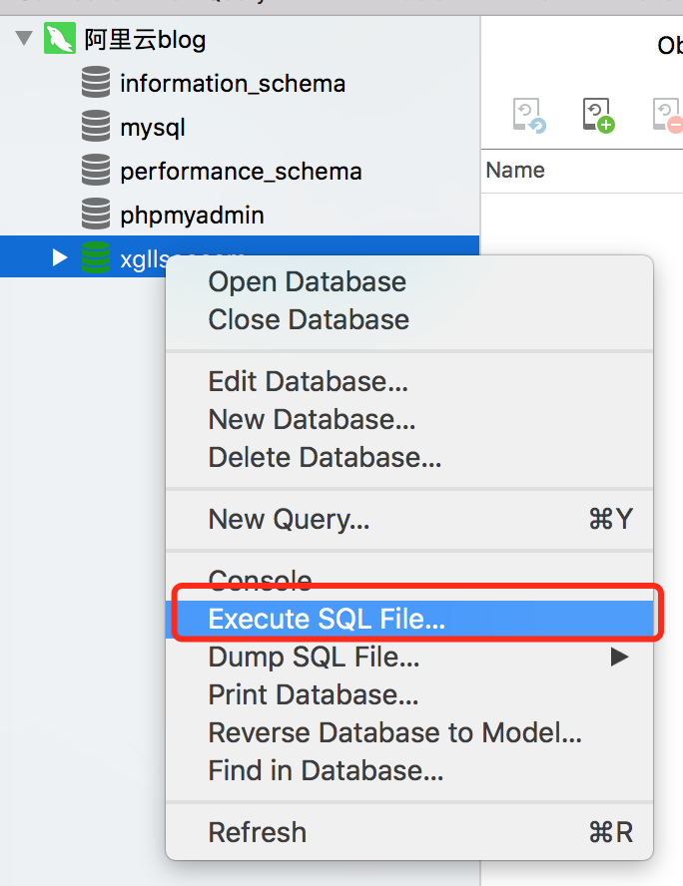
Task: Open Dump SQL File... submenu
Action: (x=409, y=657)
